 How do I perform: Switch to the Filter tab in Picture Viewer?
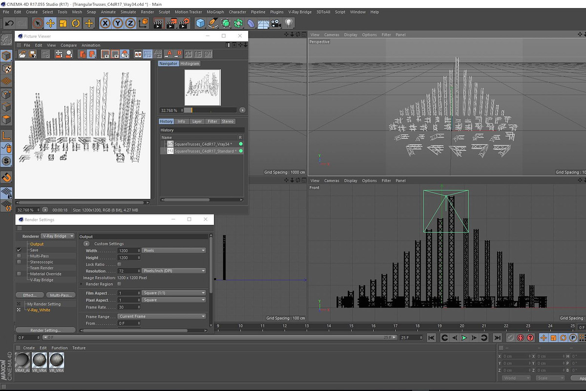click(212, 121)
